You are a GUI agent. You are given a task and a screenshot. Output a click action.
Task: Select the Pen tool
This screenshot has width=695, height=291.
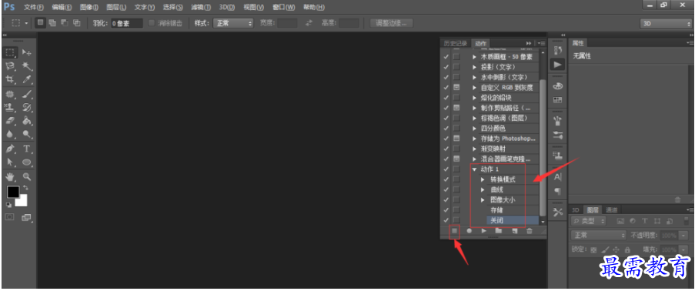(x=11, y=148)
